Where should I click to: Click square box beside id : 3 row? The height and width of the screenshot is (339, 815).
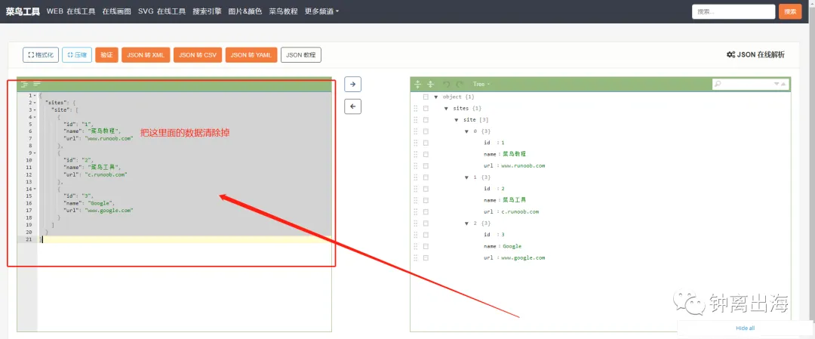(426, 235)
